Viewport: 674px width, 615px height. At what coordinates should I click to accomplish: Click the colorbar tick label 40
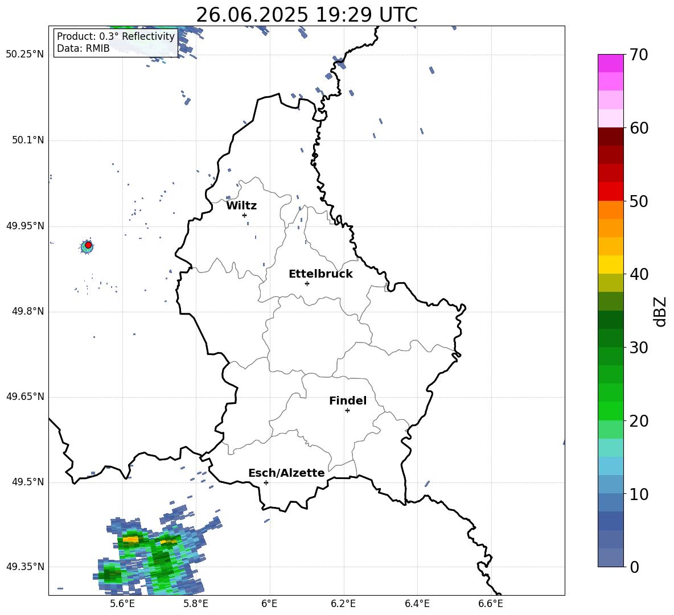point(639,274)
